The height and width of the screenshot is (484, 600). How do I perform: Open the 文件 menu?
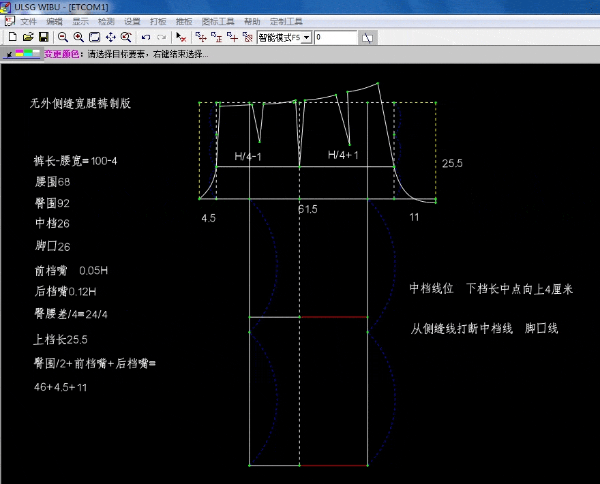29,22
